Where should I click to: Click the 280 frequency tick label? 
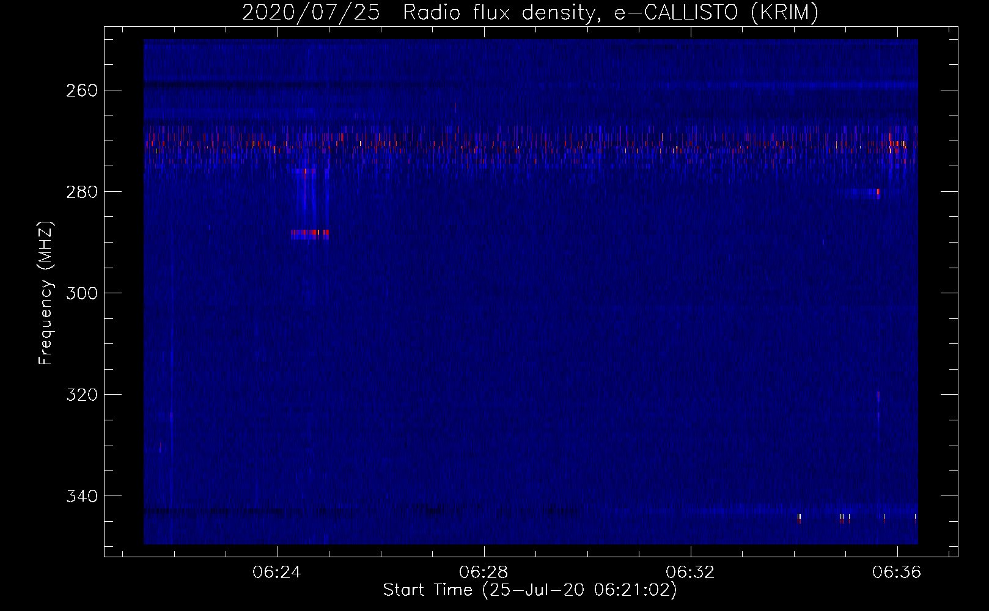81,192
